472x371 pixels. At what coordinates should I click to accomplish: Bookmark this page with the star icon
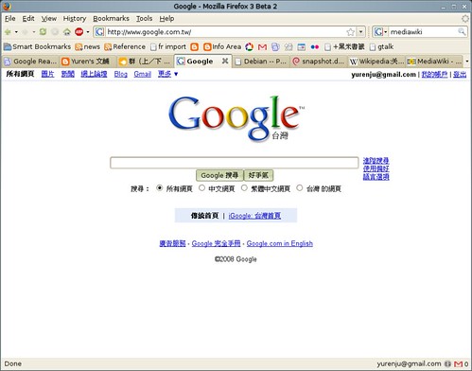click(350, 32)
